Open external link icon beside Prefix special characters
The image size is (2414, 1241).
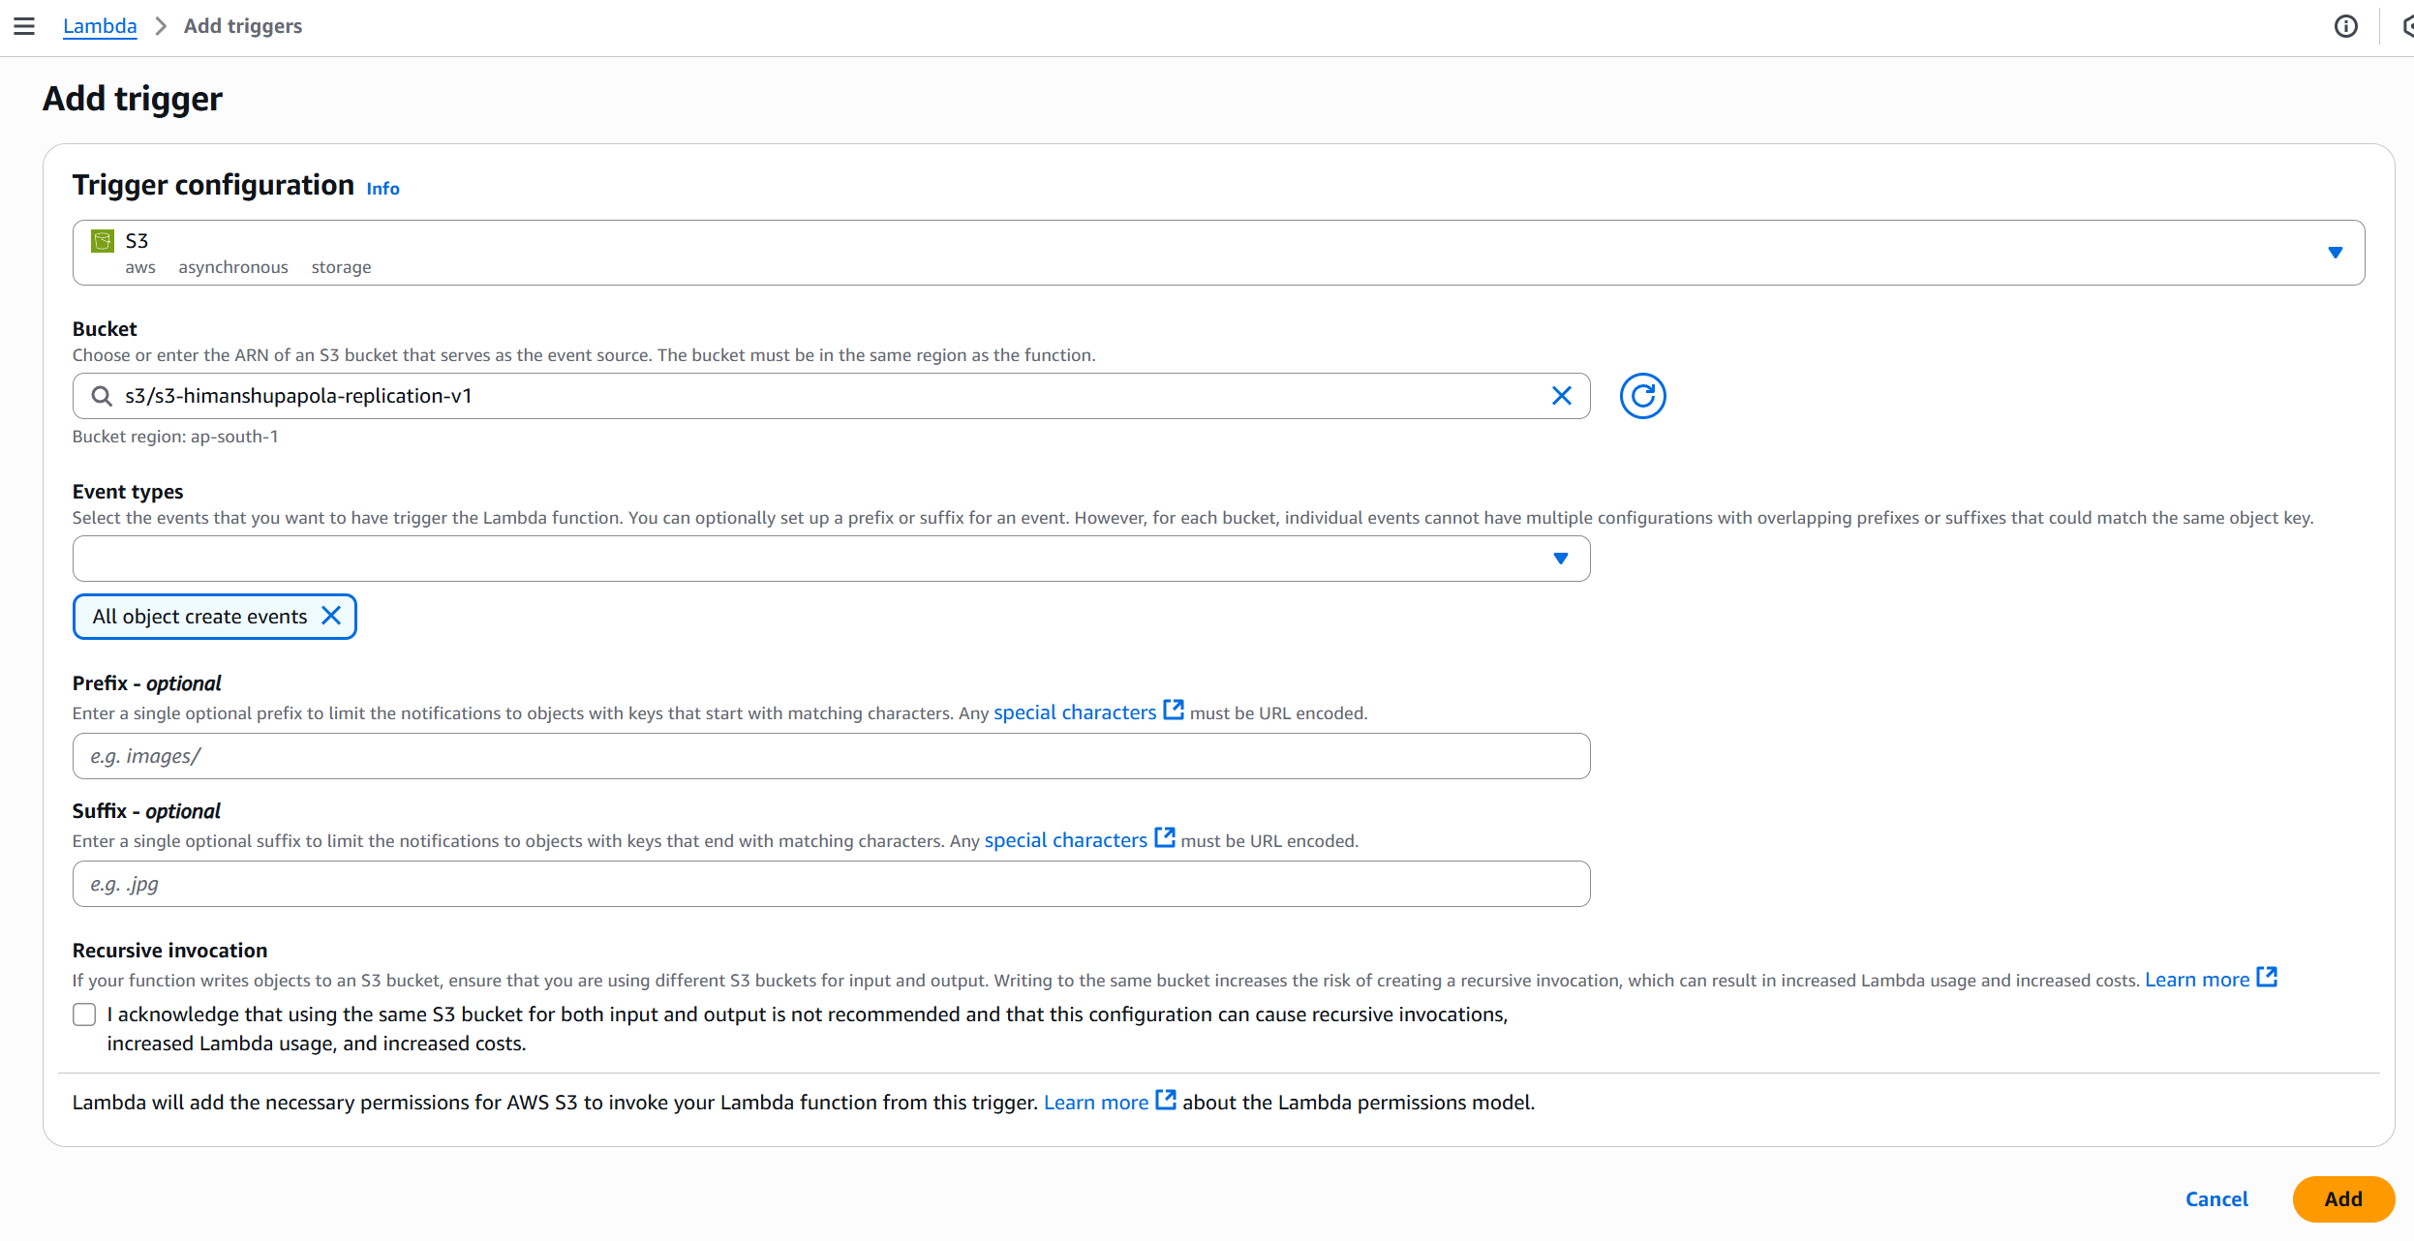(1173, 711)
